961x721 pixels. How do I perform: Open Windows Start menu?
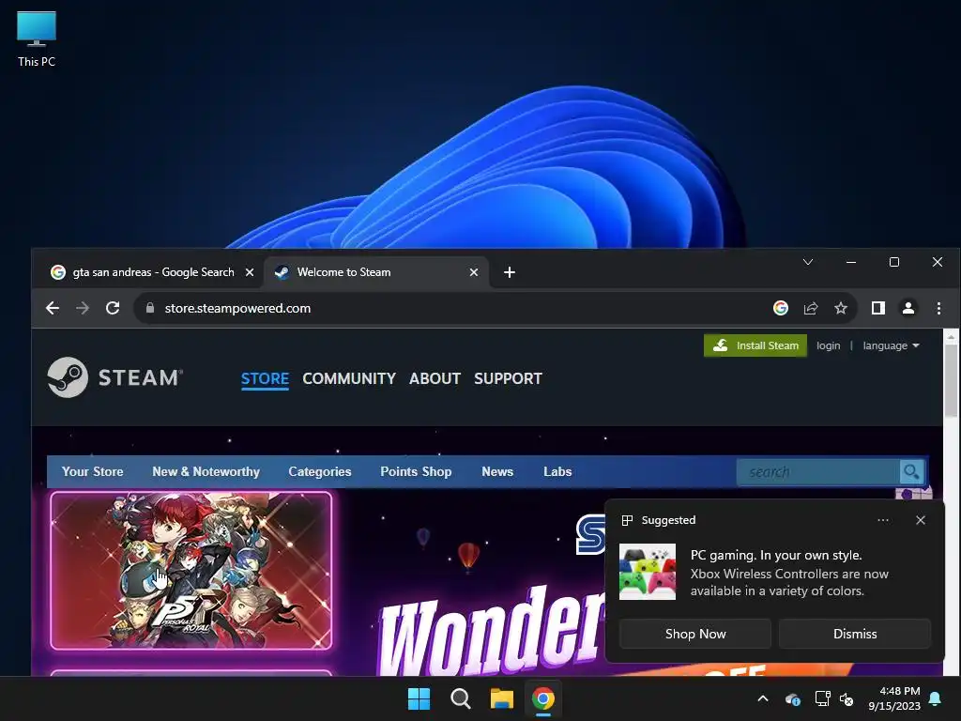tap(419, 698)
